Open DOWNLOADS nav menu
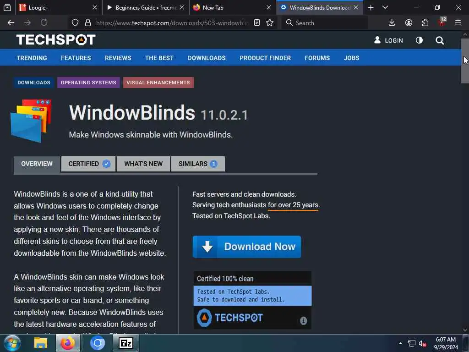 point(207,58)
